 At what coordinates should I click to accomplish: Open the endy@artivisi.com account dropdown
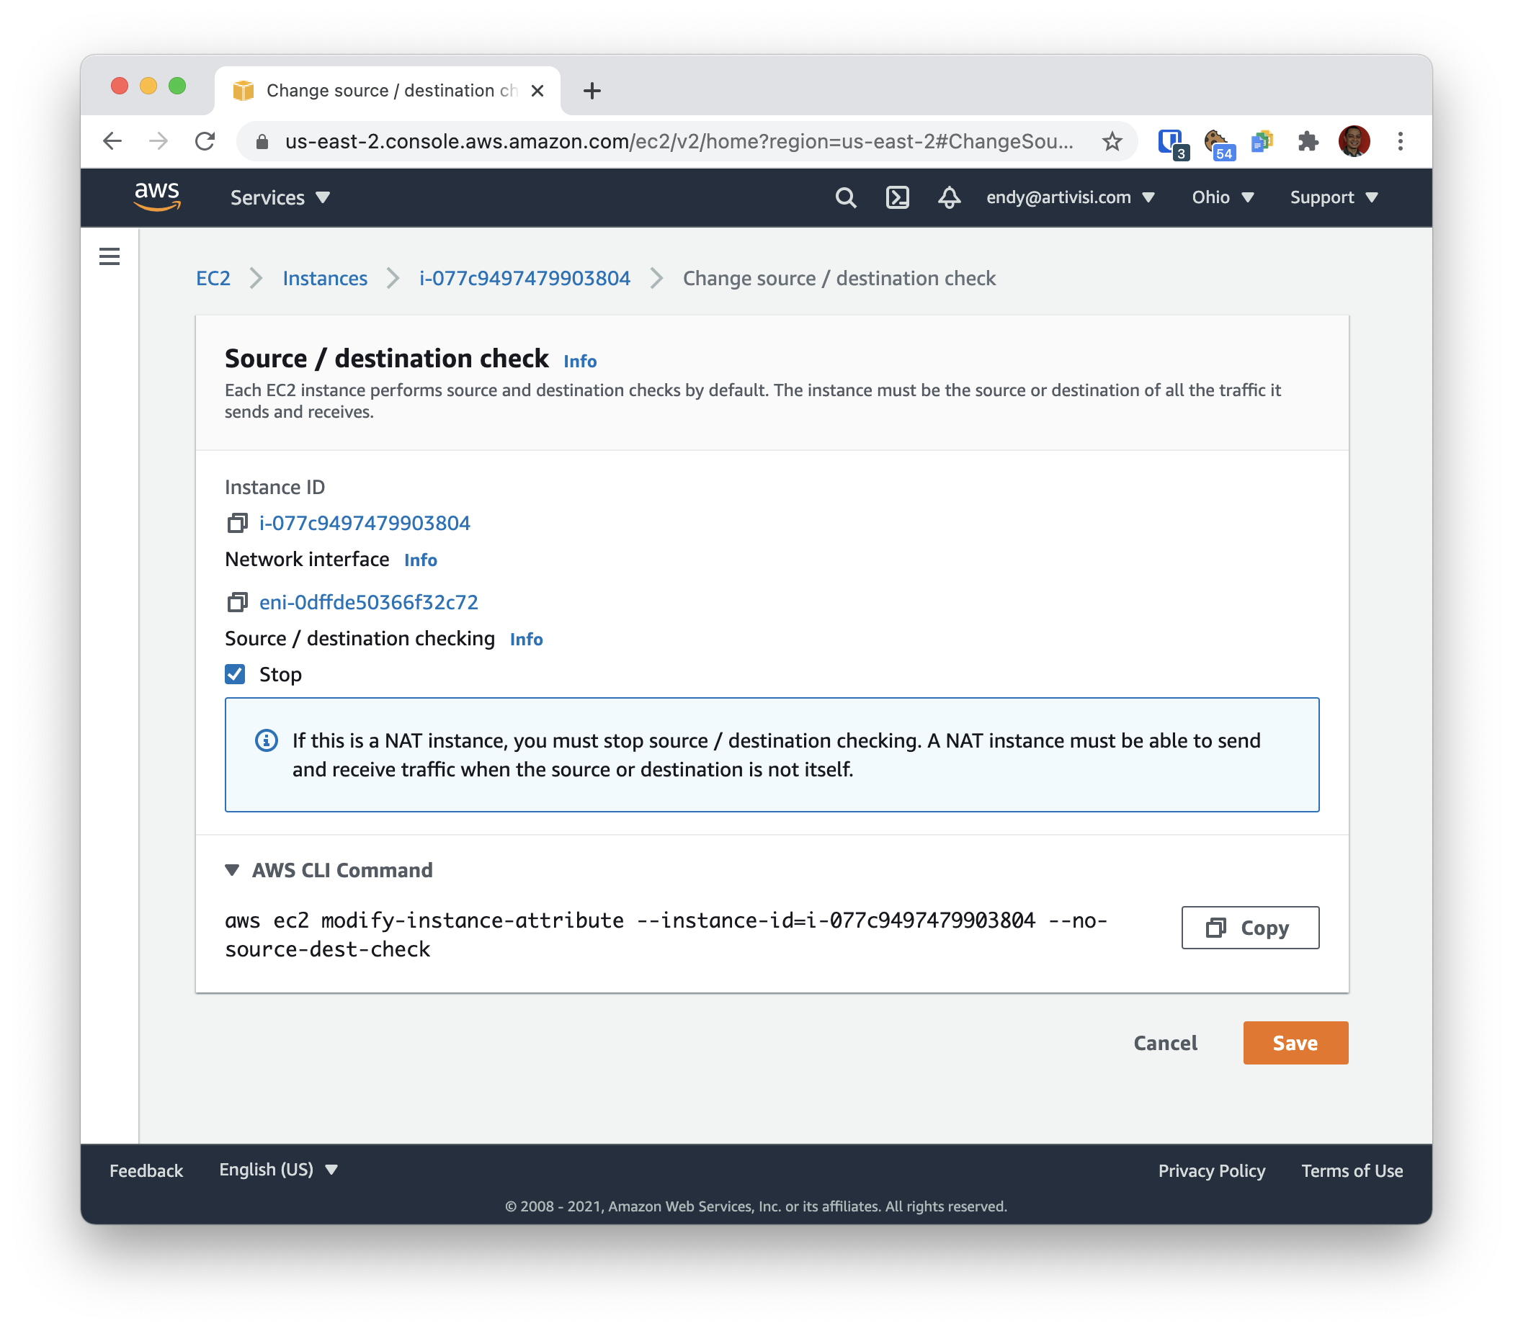coord(1070,197)
